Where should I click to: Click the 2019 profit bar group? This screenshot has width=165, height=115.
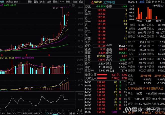coord(149,13)
